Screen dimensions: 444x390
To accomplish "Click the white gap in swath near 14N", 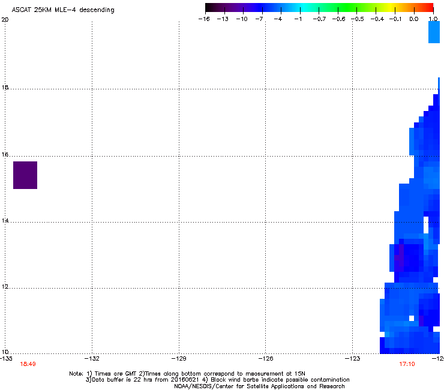I will (x=426, y=225).
